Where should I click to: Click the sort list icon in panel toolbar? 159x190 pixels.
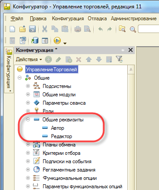(109, 59)
